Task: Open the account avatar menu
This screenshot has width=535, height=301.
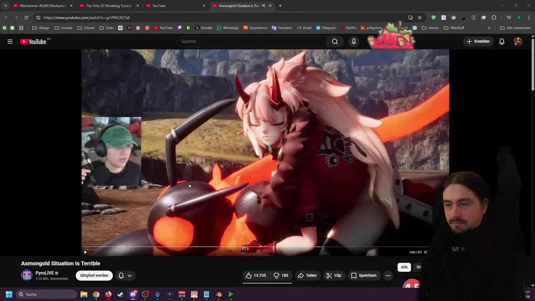Action: pyautogui.click(x=518, y=41)
